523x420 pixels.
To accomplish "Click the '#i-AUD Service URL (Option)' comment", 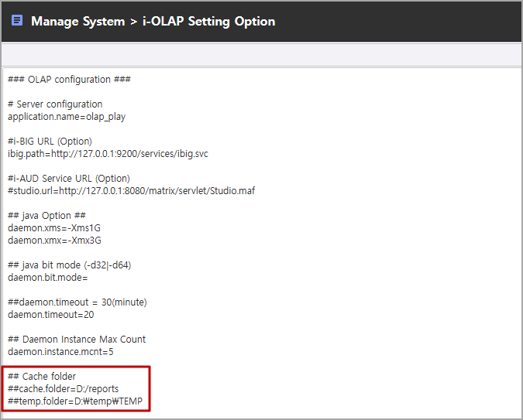I will 69,178.
